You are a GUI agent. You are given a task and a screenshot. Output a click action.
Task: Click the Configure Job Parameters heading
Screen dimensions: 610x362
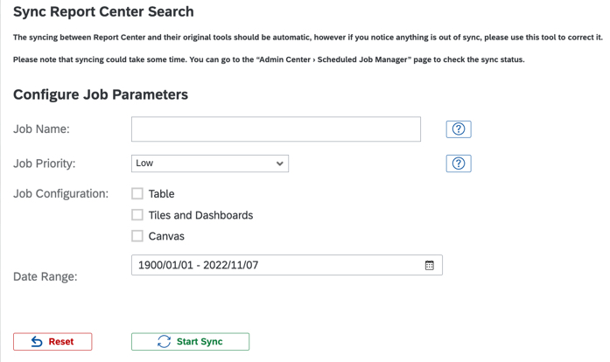(101, 94)
